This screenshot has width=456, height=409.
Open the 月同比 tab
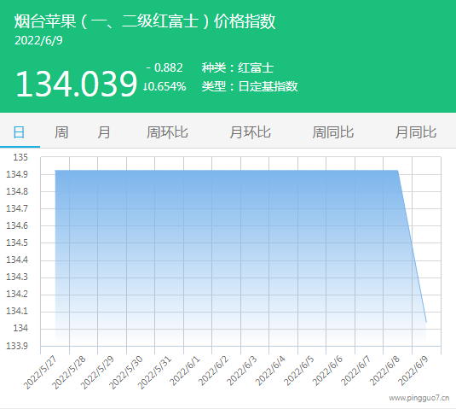(x=416, y=132)
